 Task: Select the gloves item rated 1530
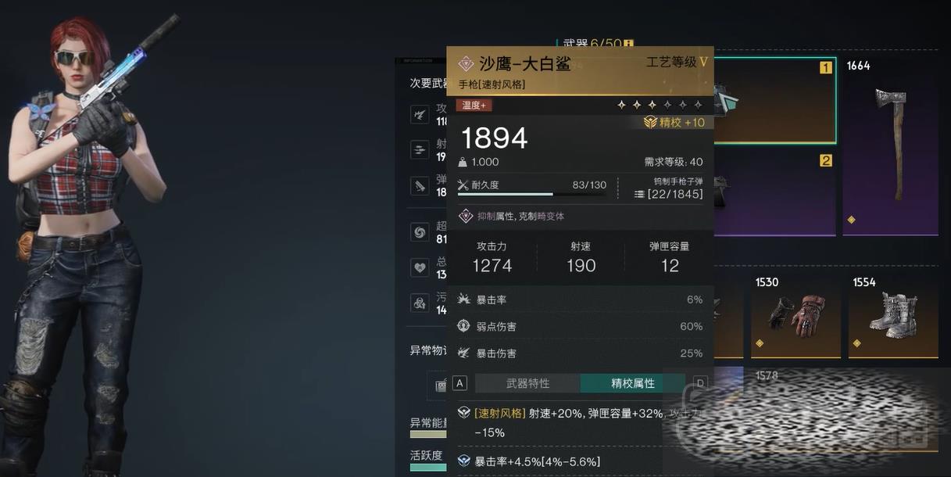(x=795, y=315)
